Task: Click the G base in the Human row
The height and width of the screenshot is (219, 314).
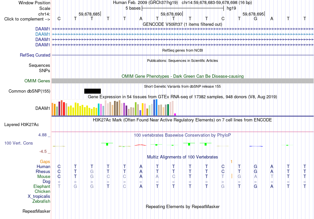Action: [x=255, y=166]
